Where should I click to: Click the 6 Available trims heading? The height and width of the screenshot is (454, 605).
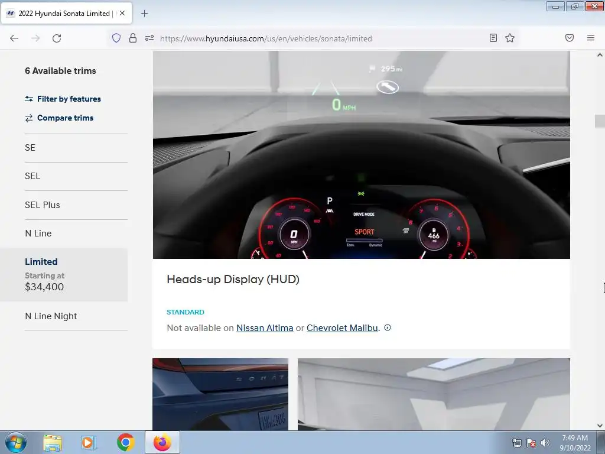click(x=61, y=71)
